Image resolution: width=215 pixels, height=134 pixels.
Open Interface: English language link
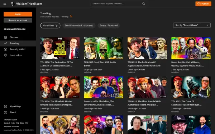10,120
